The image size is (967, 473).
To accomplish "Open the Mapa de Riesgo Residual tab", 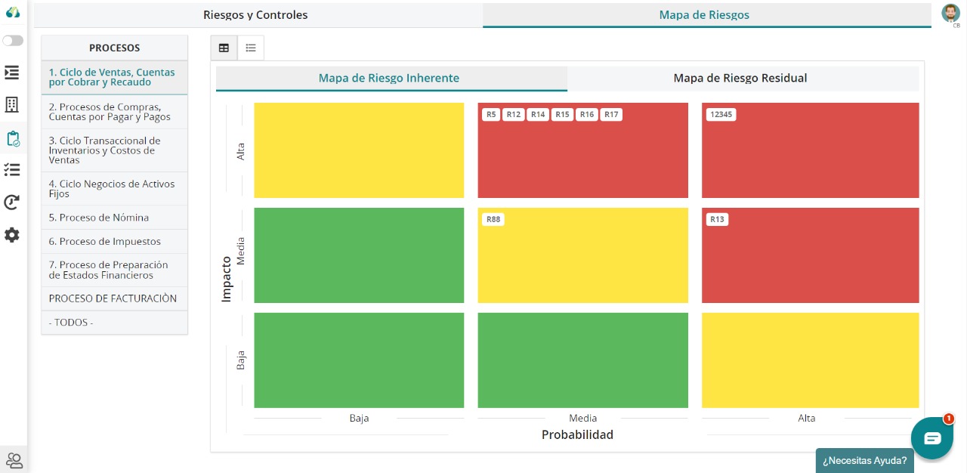I will click(741, 78).
